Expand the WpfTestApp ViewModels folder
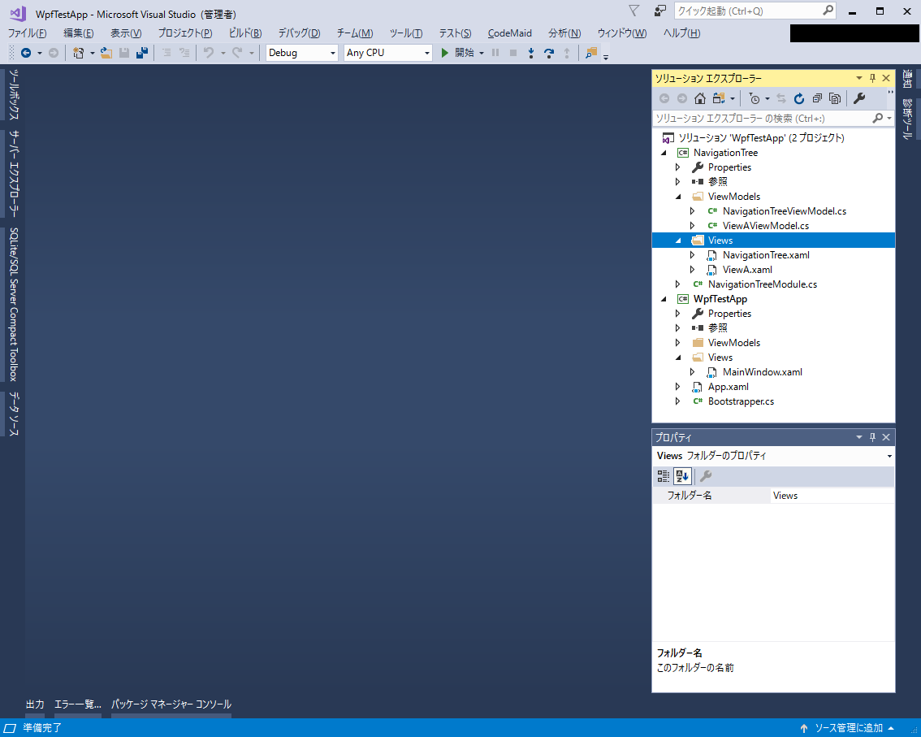This screenshot has height=737, width=921. [678, 343]
